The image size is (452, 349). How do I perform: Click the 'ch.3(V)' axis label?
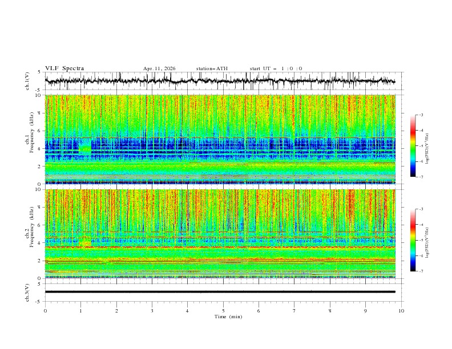point(27,293)
